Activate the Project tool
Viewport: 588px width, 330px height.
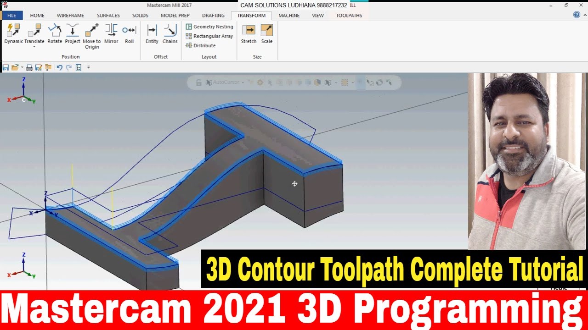pos(73,34)
